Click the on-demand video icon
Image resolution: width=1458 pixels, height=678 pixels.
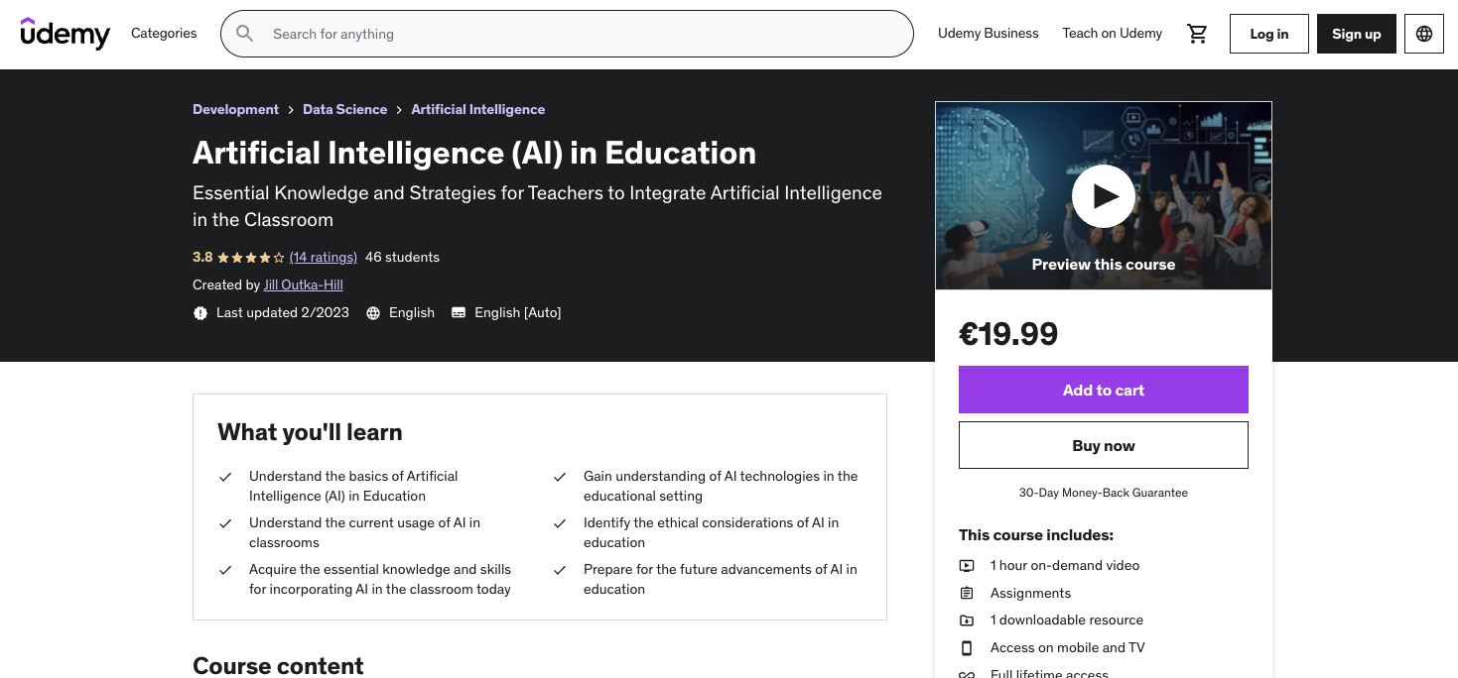pyautogui.click(x=967, y=565)
